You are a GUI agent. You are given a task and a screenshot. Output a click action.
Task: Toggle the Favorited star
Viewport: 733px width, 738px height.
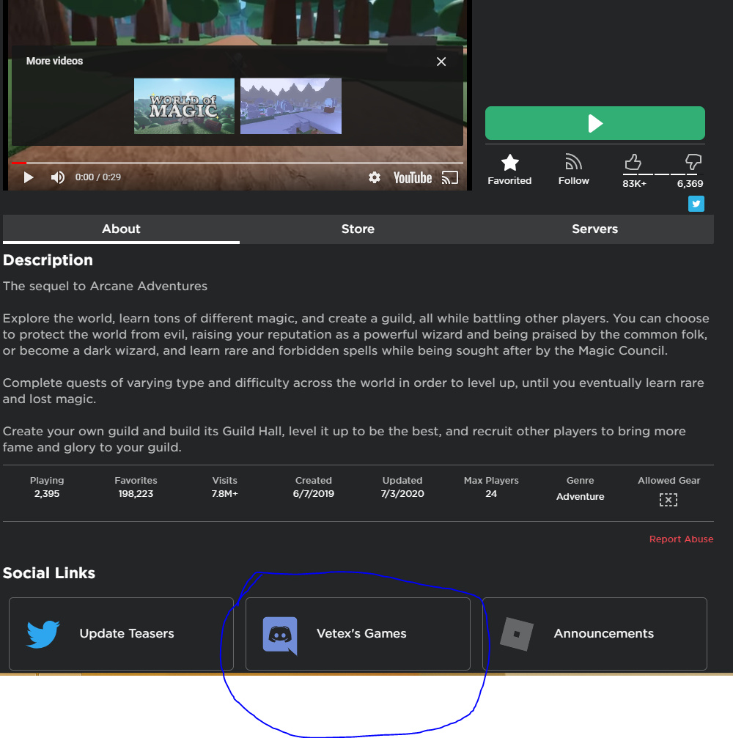pyautogui.click(x=509, y=170)
